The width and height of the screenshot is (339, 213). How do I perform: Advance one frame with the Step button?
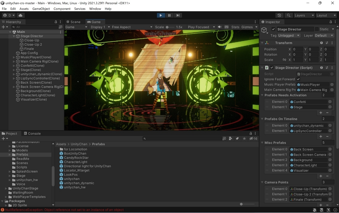(178, 15)
